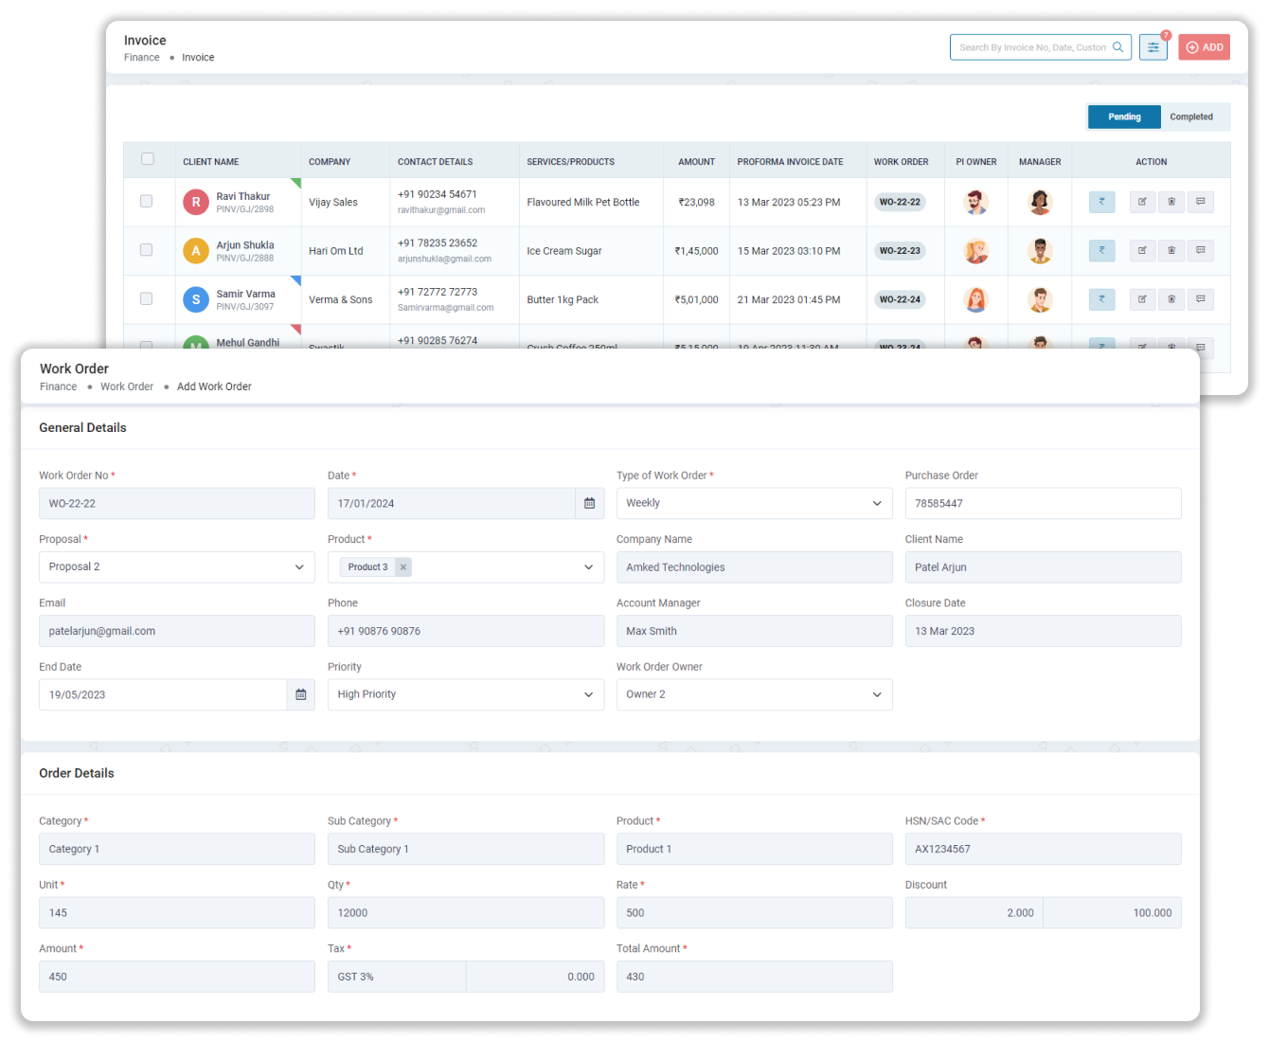Tick the select-all checkbox in the table header
This screenshot has width=1269, height=1042.
(x=148, y=159)
